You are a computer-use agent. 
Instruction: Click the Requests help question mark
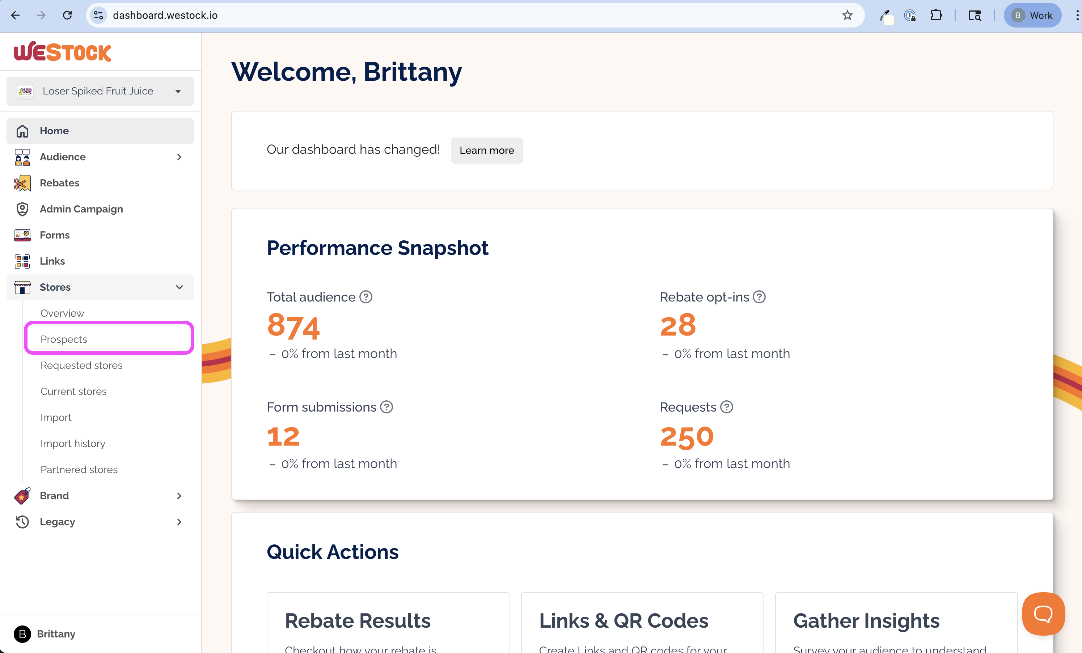click(727, 407)
